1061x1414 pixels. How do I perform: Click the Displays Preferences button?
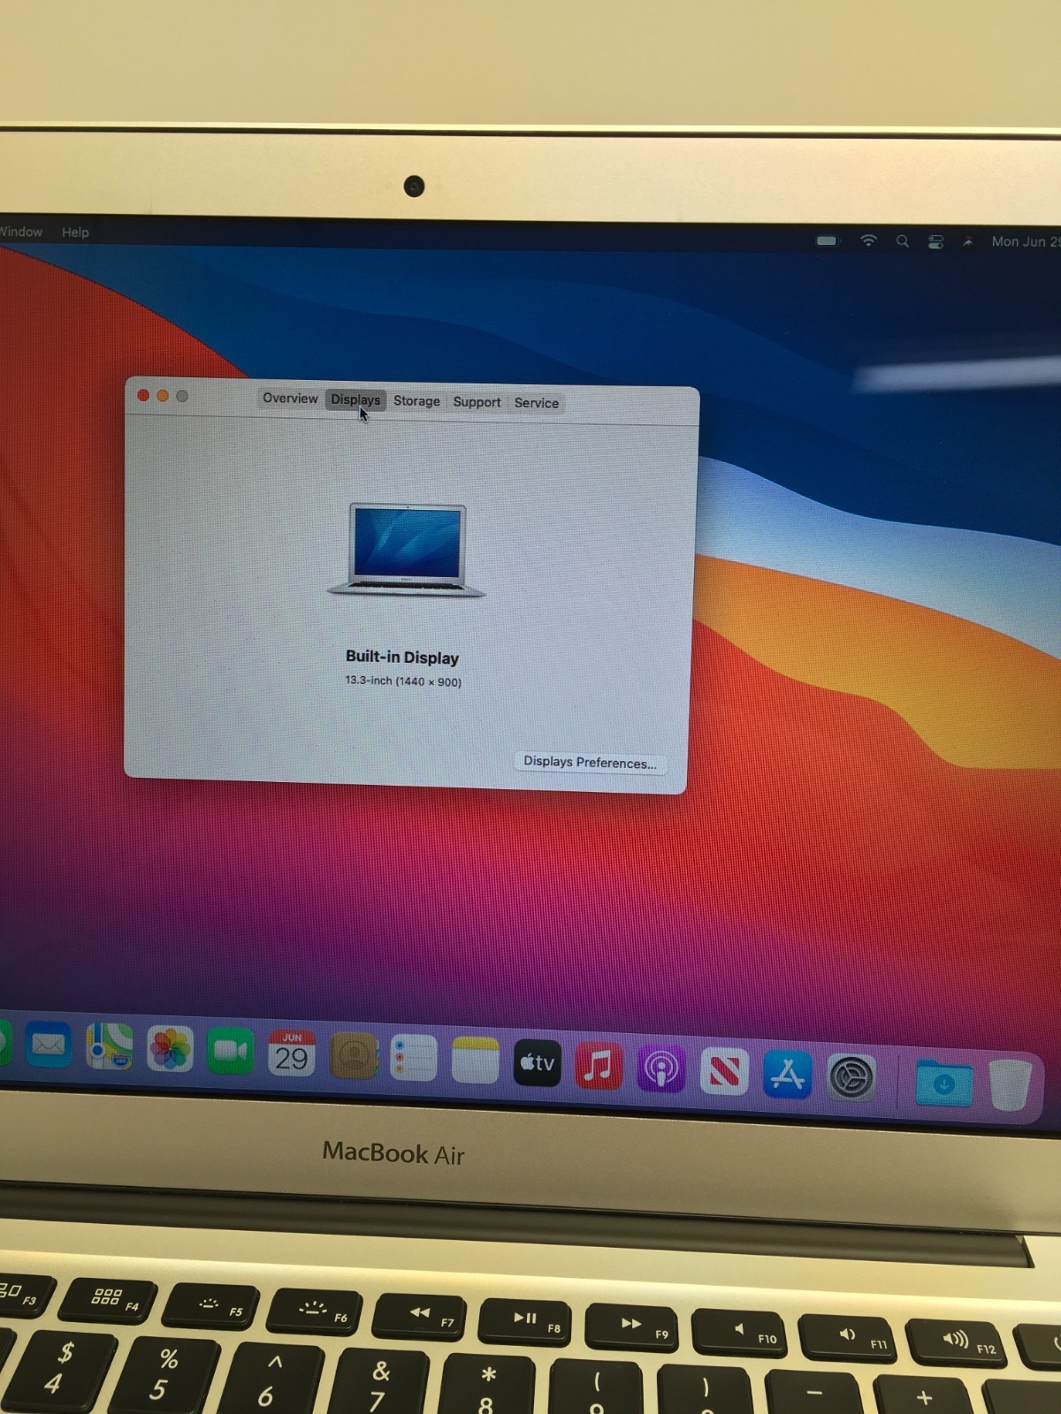pyautogui.click(x=590, y=763)
